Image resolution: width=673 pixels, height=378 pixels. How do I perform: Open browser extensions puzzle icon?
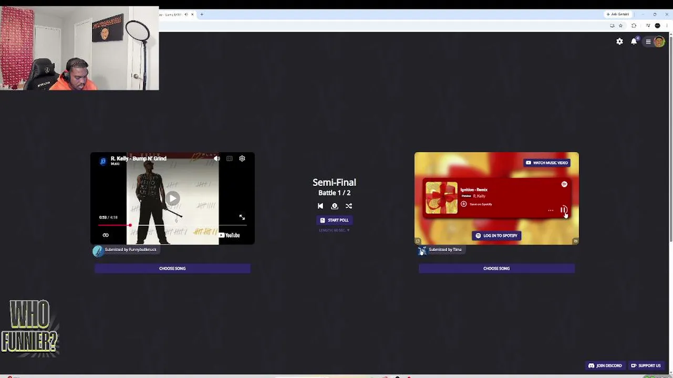[x=634, y=25]
